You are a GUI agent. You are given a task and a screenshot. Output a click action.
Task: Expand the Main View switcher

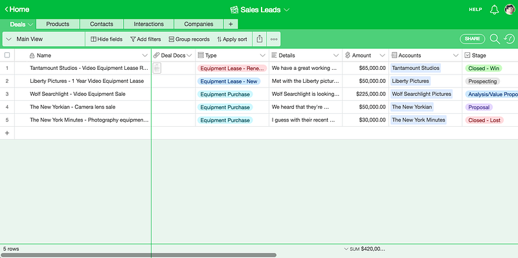pos(8,39)
